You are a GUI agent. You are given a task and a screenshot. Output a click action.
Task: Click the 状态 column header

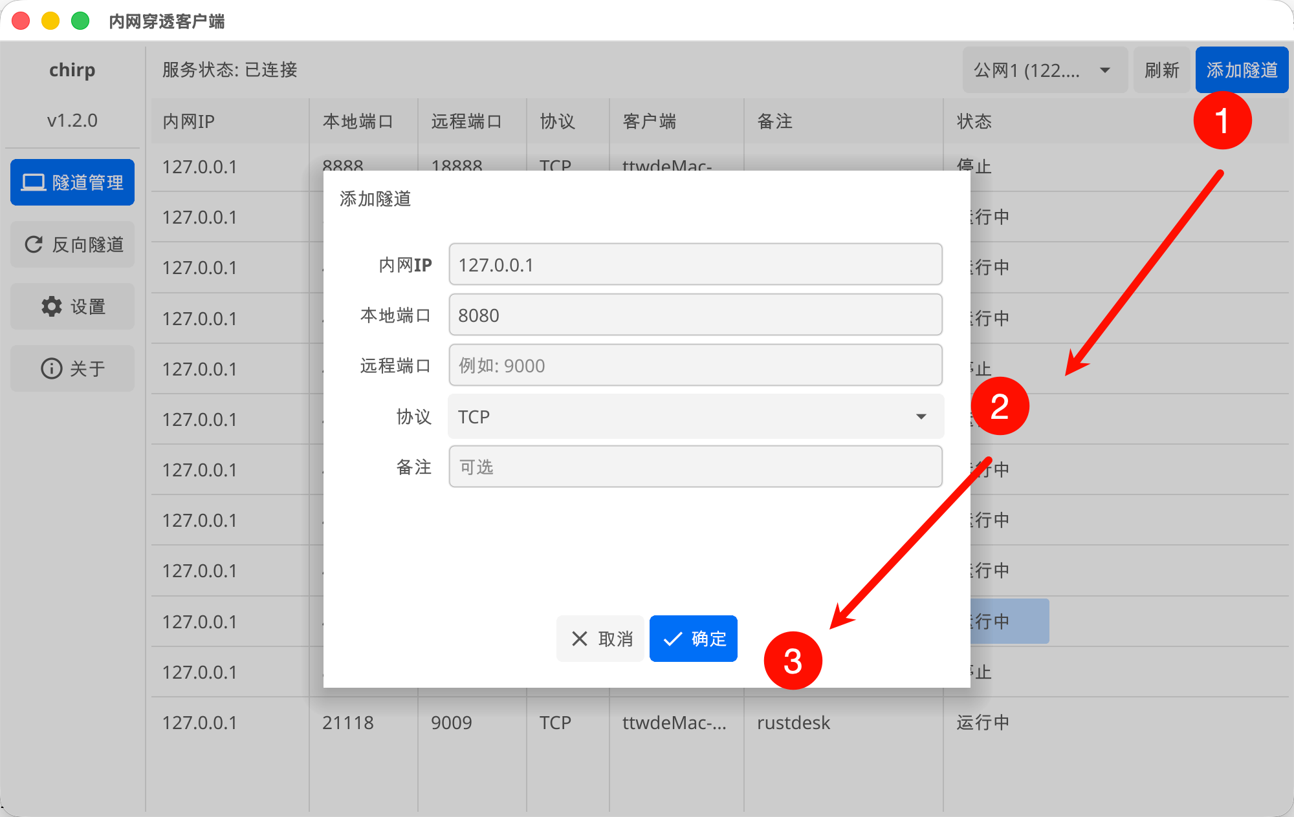(974, 121)
